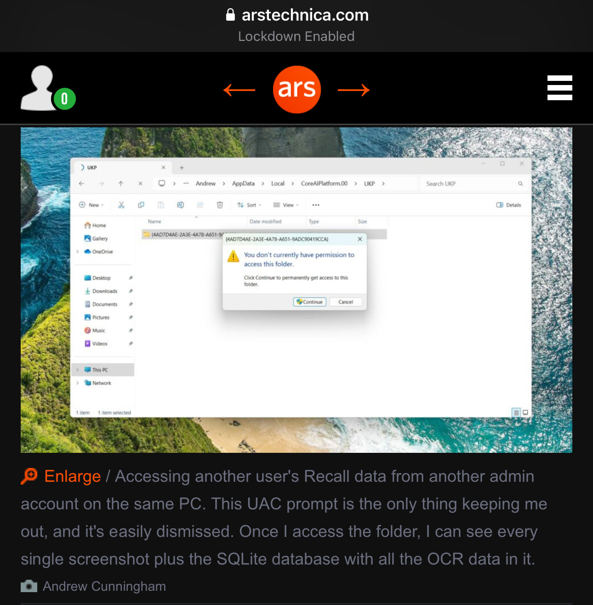Open the user profile icon with notification badge

pyautogui.click(x=48, y=88)
